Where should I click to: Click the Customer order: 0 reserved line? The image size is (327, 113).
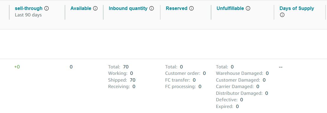185,73
